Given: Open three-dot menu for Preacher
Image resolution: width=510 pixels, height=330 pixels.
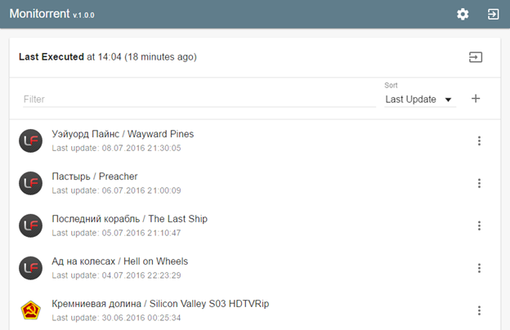Looking at the screenshot, I should [x=479, y=184].
